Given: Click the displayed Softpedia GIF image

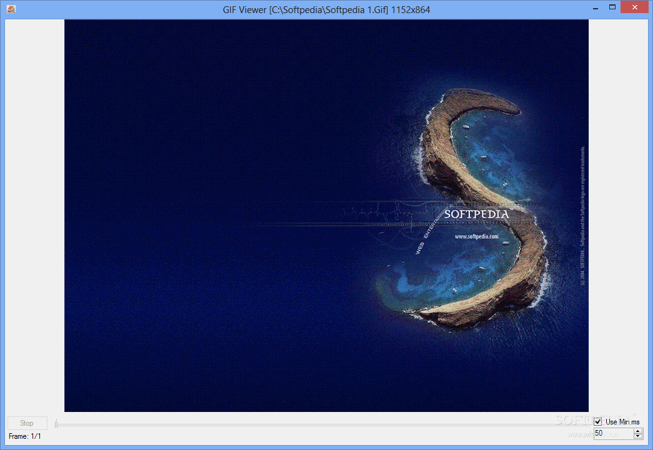Looking at the screenshot, I should pyautogui.click(x=326, y=216).
